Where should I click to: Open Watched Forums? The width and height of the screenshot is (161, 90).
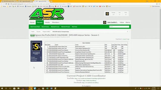[x=55, y=27]
